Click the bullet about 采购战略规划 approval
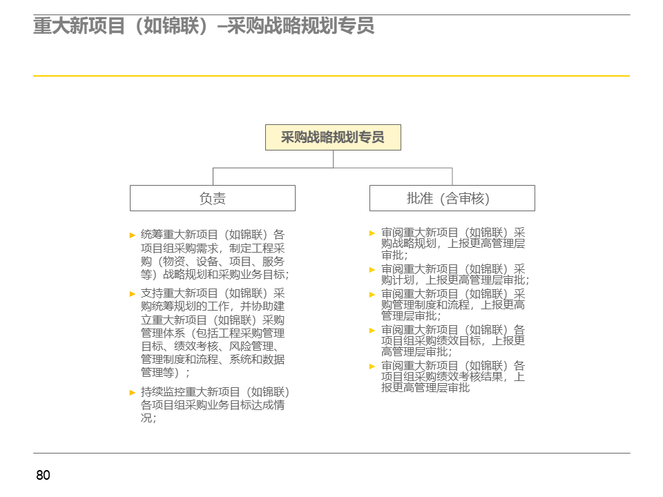The image size is (663, 497). tap(453, 244)
